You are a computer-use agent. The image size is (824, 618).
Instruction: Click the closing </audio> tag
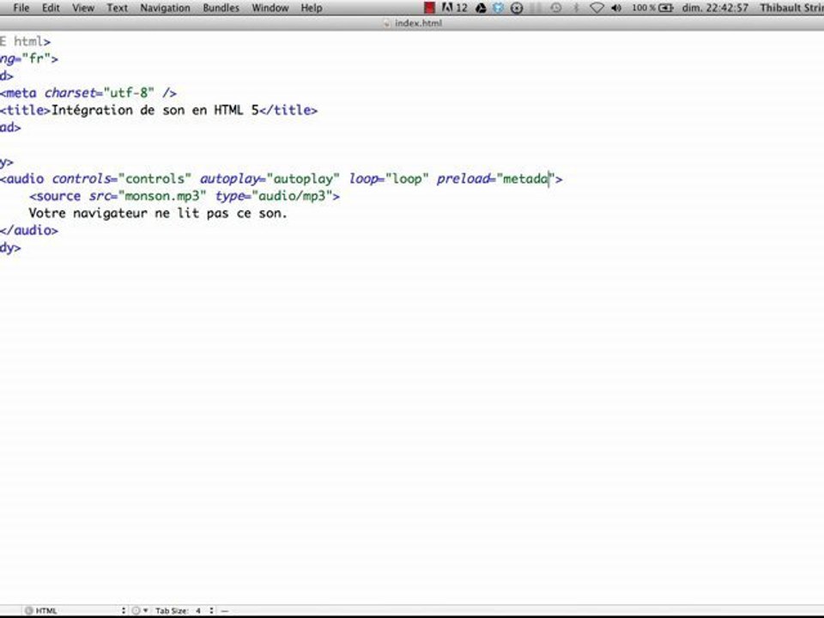(29, 230)
